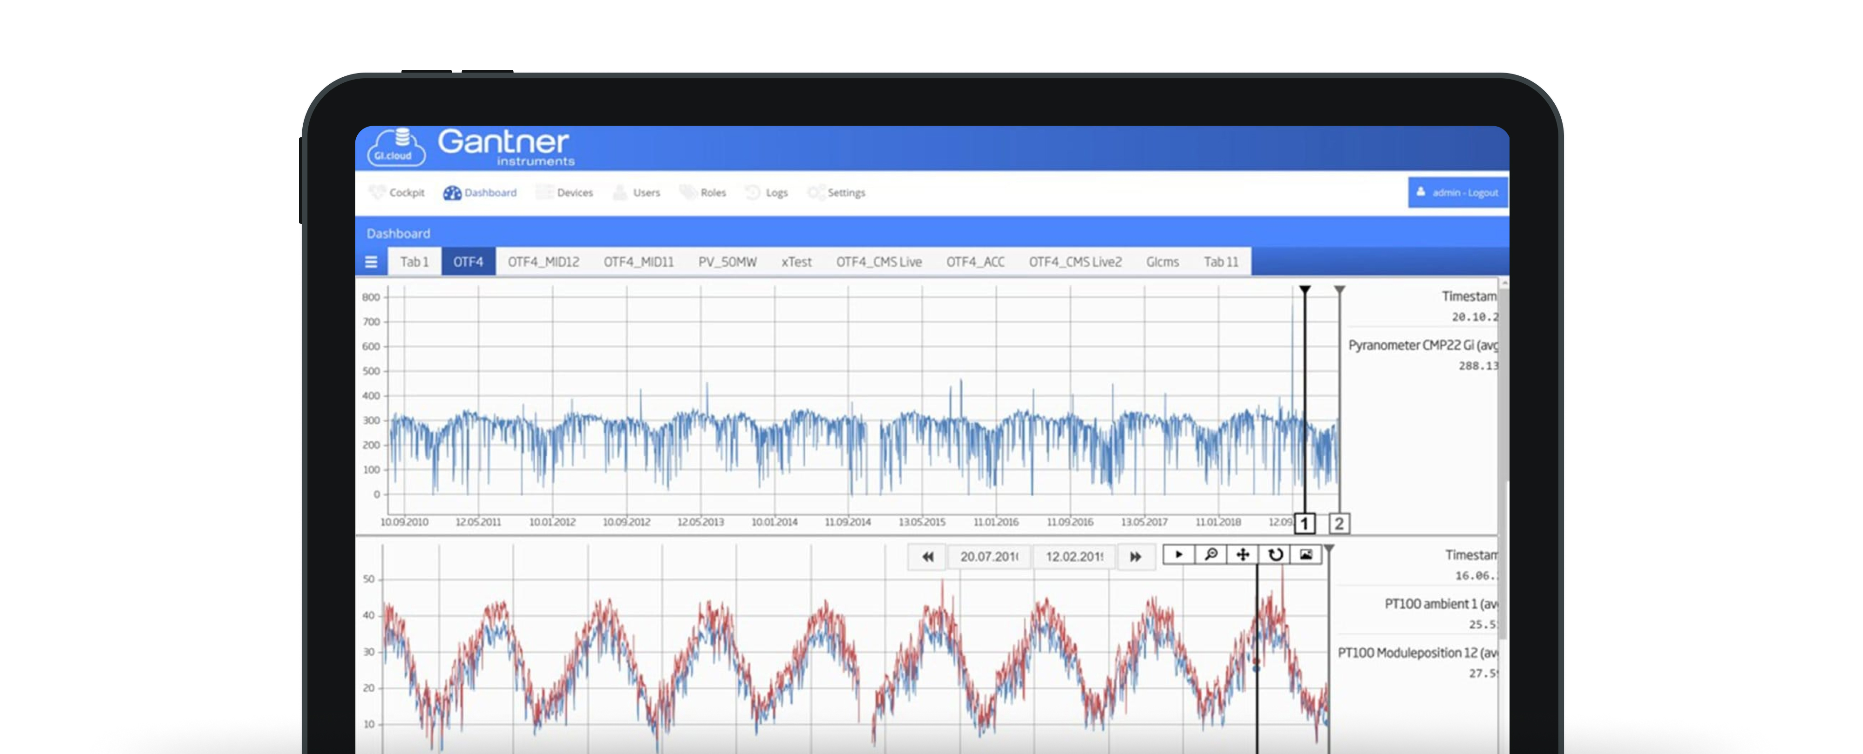Click the gray cursor triangle on lower chart
1863x754 pixels.
click(x=1328, y=549)
